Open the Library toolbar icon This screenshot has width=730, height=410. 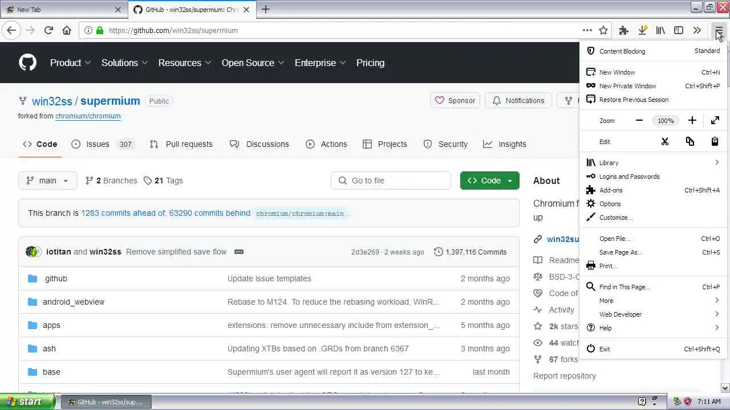660,30
